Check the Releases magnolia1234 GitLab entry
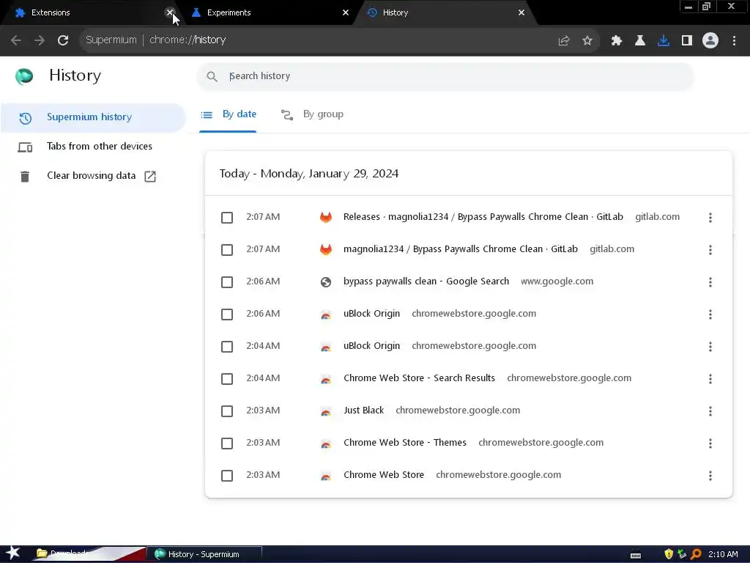The image size is (750, 563). (227, 217)
